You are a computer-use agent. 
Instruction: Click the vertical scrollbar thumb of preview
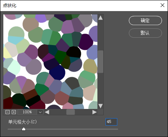click(x=100, y=62)
